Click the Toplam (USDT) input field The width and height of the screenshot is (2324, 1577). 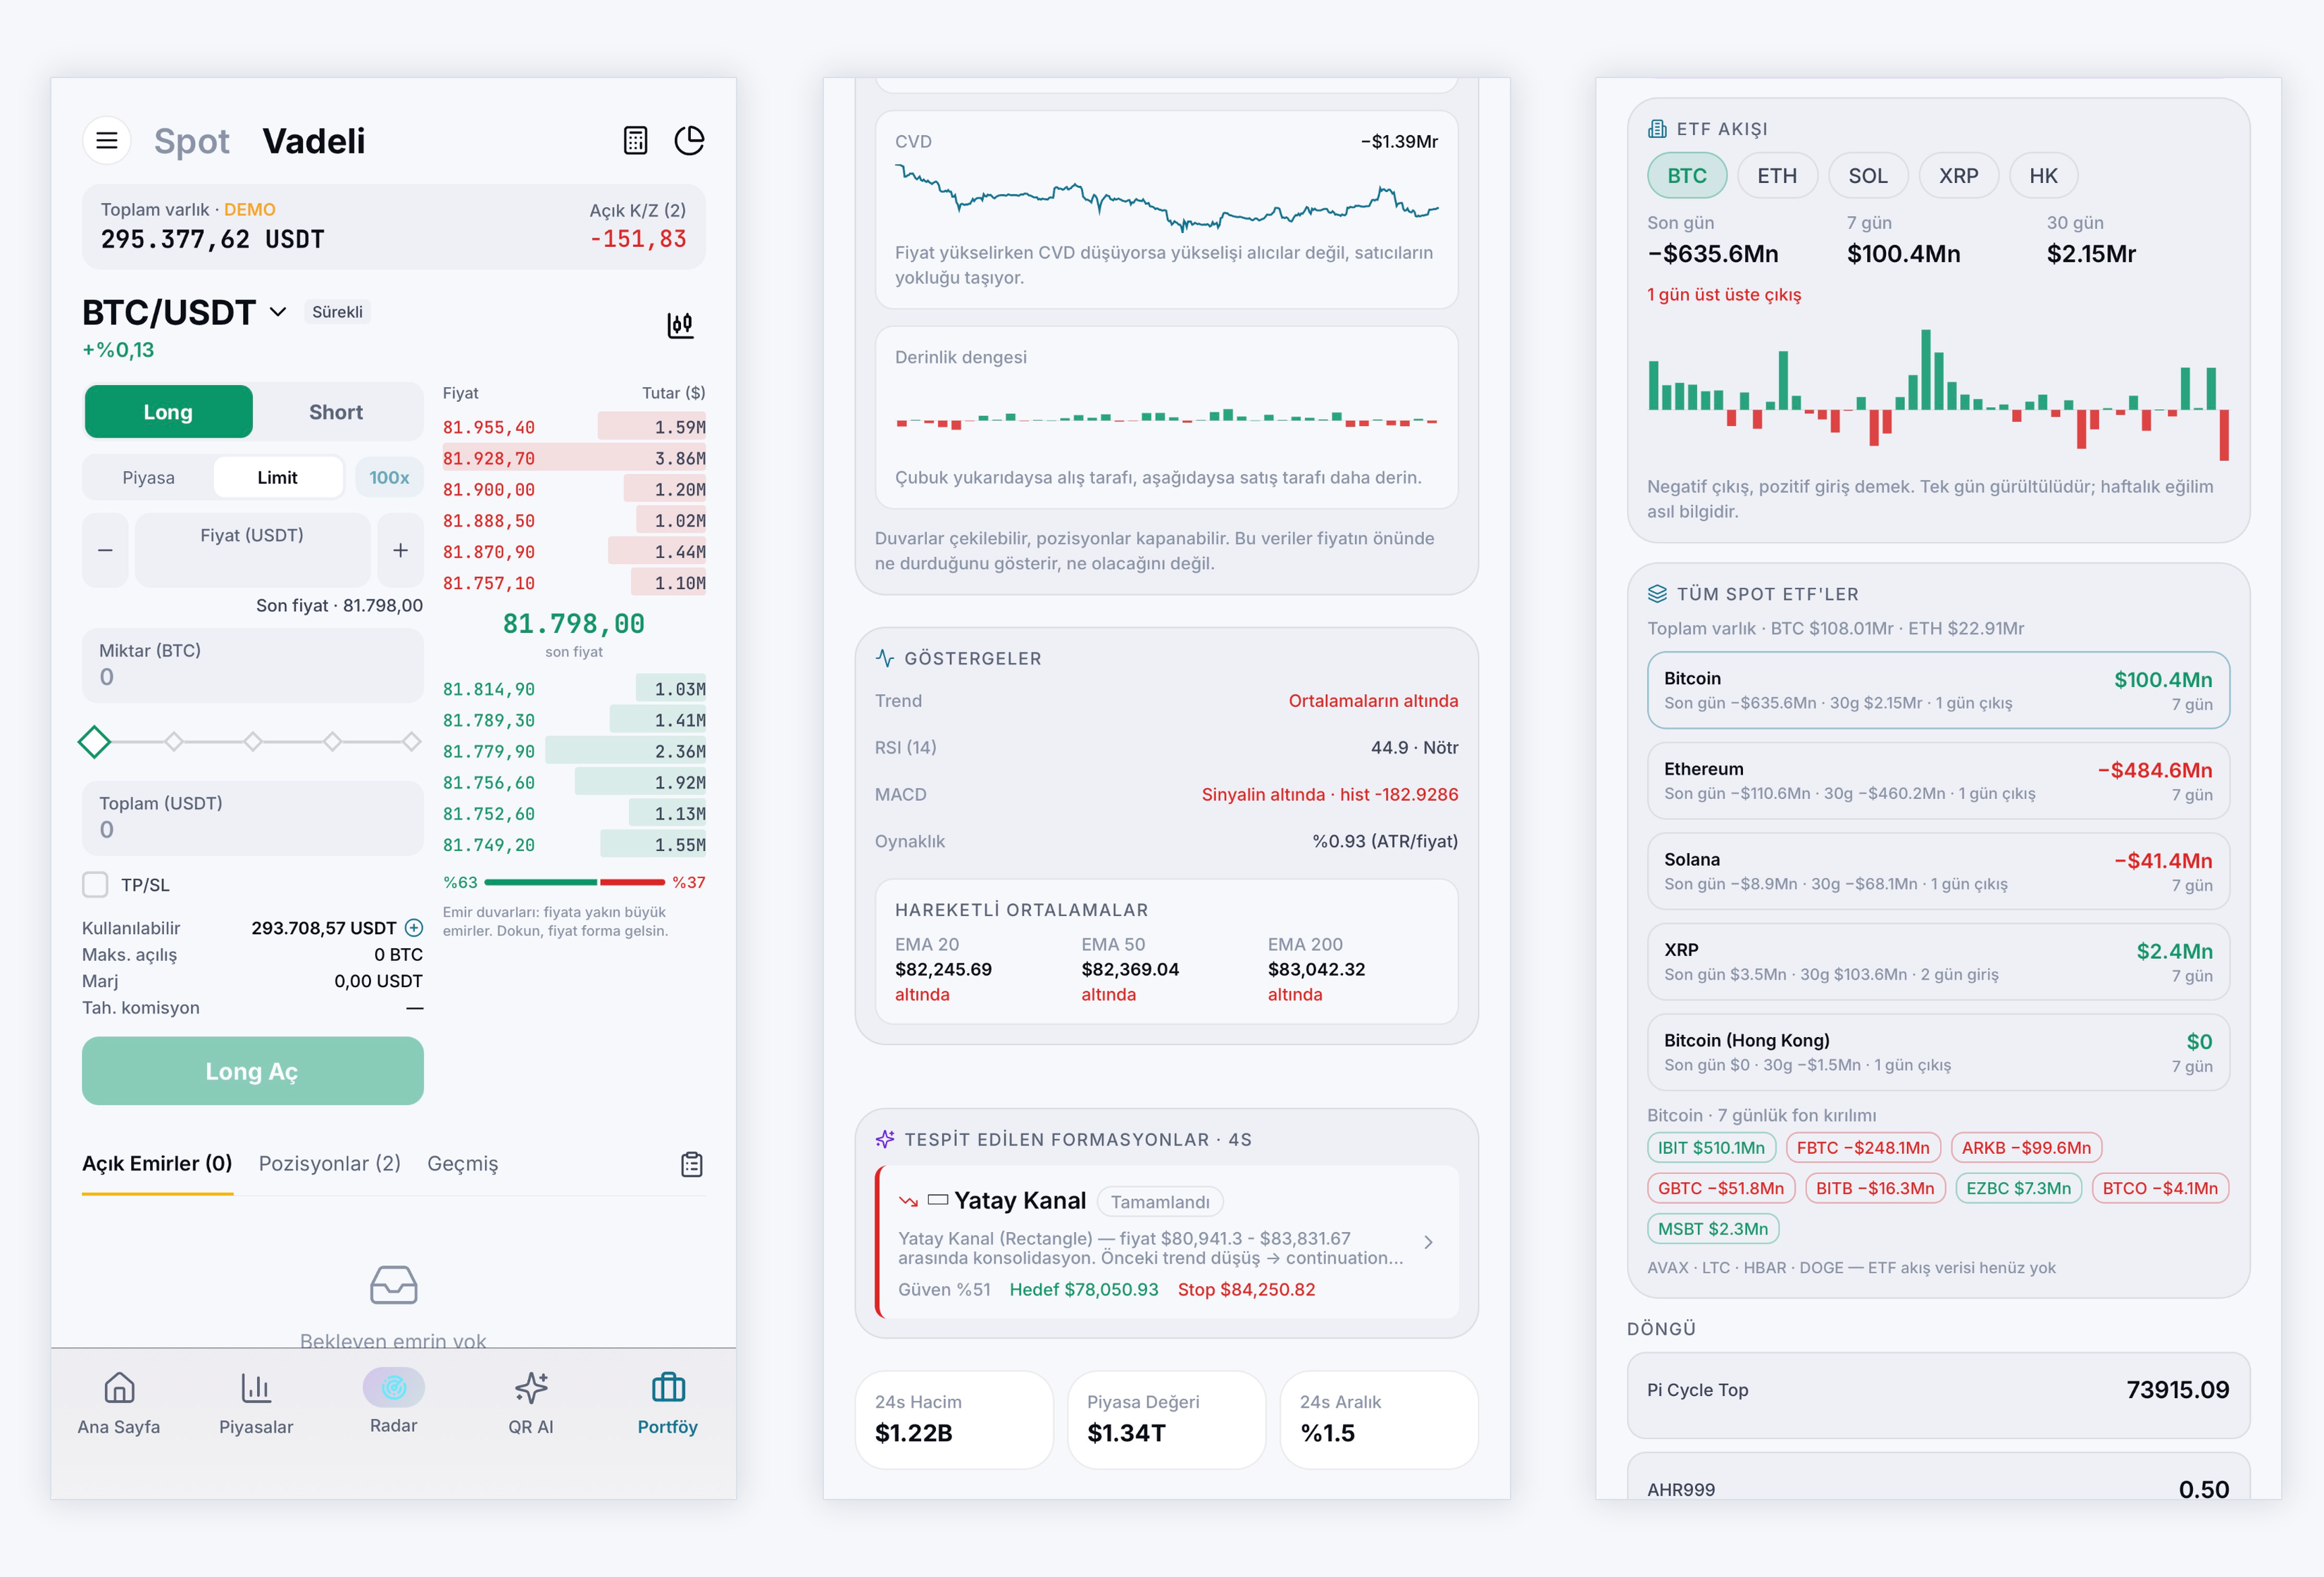pos(252,817)
